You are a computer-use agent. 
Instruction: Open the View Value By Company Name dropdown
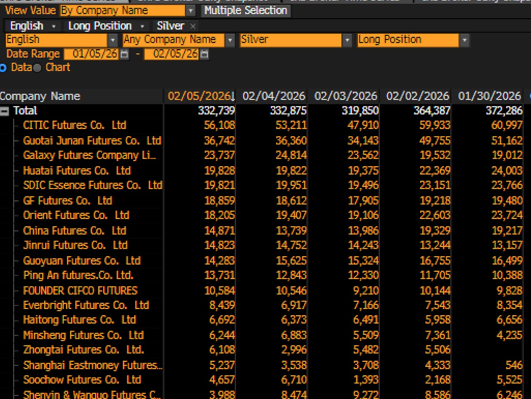190,11
